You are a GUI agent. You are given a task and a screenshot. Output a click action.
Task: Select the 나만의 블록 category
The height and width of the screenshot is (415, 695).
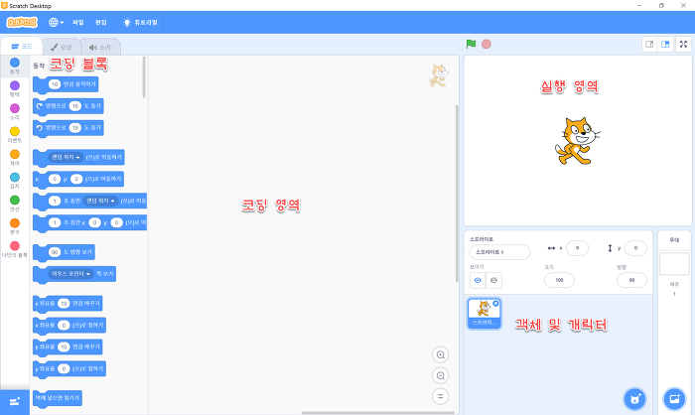tap(15, 249)
